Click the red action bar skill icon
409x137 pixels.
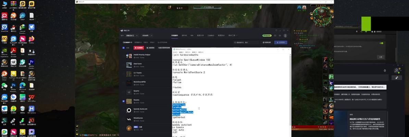[325, 60]
